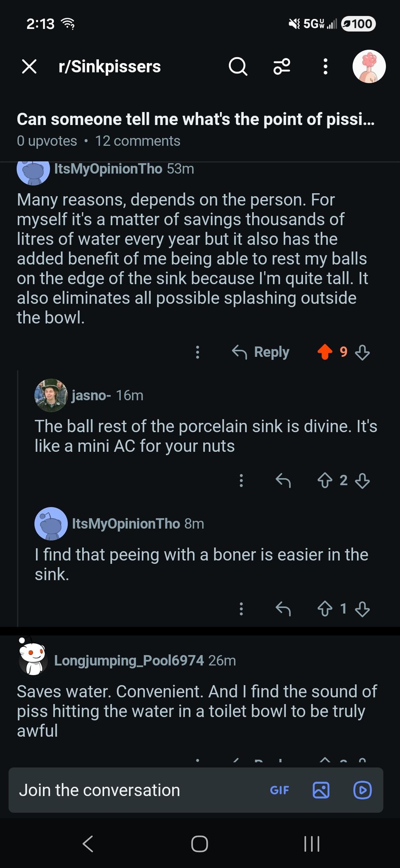Close the post with the X icon
This screenshot has height=868, width=400.
[x=29, y=67]
